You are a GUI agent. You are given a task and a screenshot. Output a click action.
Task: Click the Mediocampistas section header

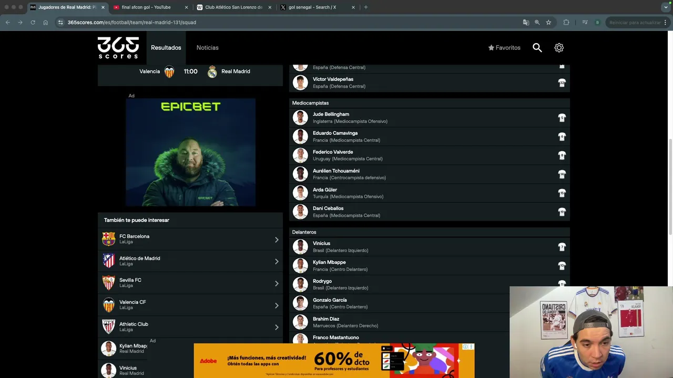[430, 103]
